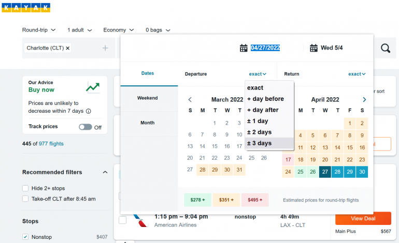Screen dimensions: 399x243
Task: Select the Weekend tab in date picker
Action: coord(147,98)
